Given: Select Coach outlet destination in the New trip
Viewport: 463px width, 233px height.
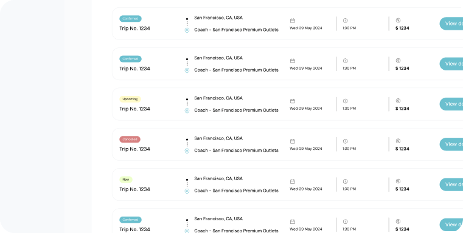Looking at the screenshot, I should (x=236, y=191).
